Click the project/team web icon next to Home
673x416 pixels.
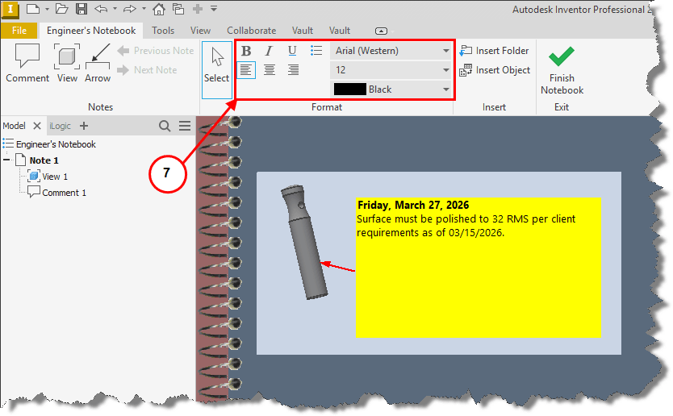[x=178, y=9]
